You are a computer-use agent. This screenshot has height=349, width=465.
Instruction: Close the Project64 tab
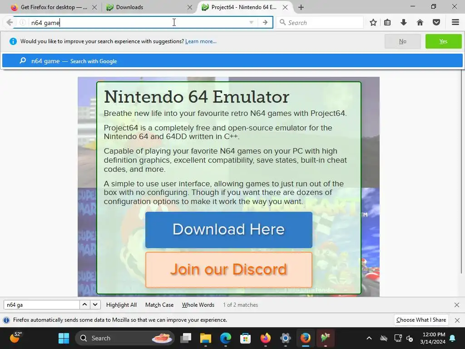[x=285, y=7]
